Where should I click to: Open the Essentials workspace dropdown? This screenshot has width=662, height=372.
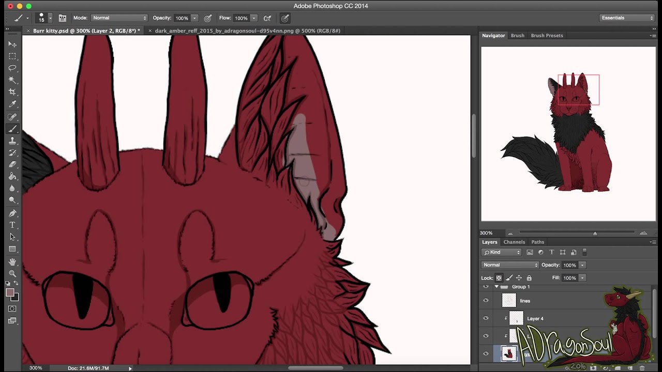[627, 18]
